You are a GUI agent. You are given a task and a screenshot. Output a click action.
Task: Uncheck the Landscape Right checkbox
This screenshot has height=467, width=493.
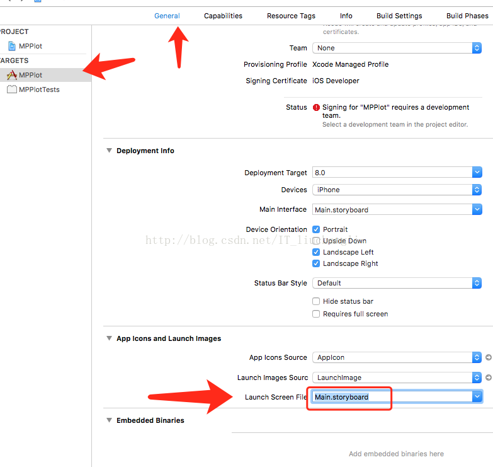316,263
